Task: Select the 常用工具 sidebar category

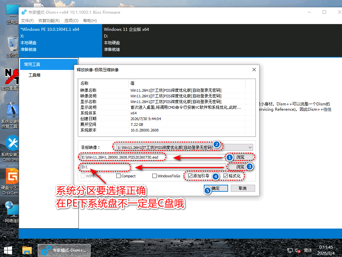Action: point(49,65)
